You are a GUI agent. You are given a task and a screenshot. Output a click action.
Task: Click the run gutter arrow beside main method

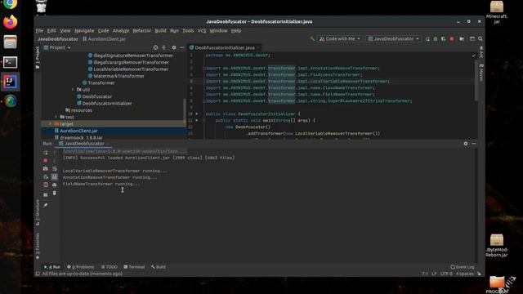(x=197, y=120)
